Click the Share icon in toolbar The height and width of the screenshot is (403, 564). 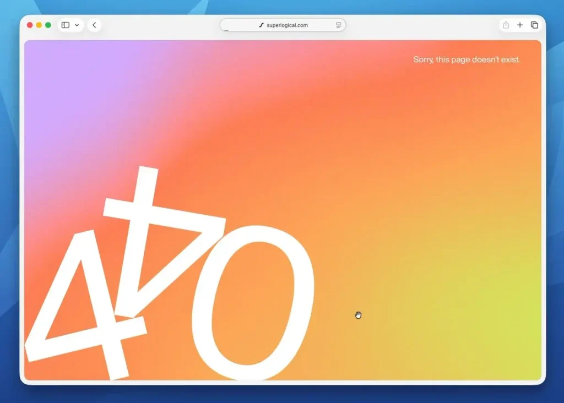tap(506, 25)
